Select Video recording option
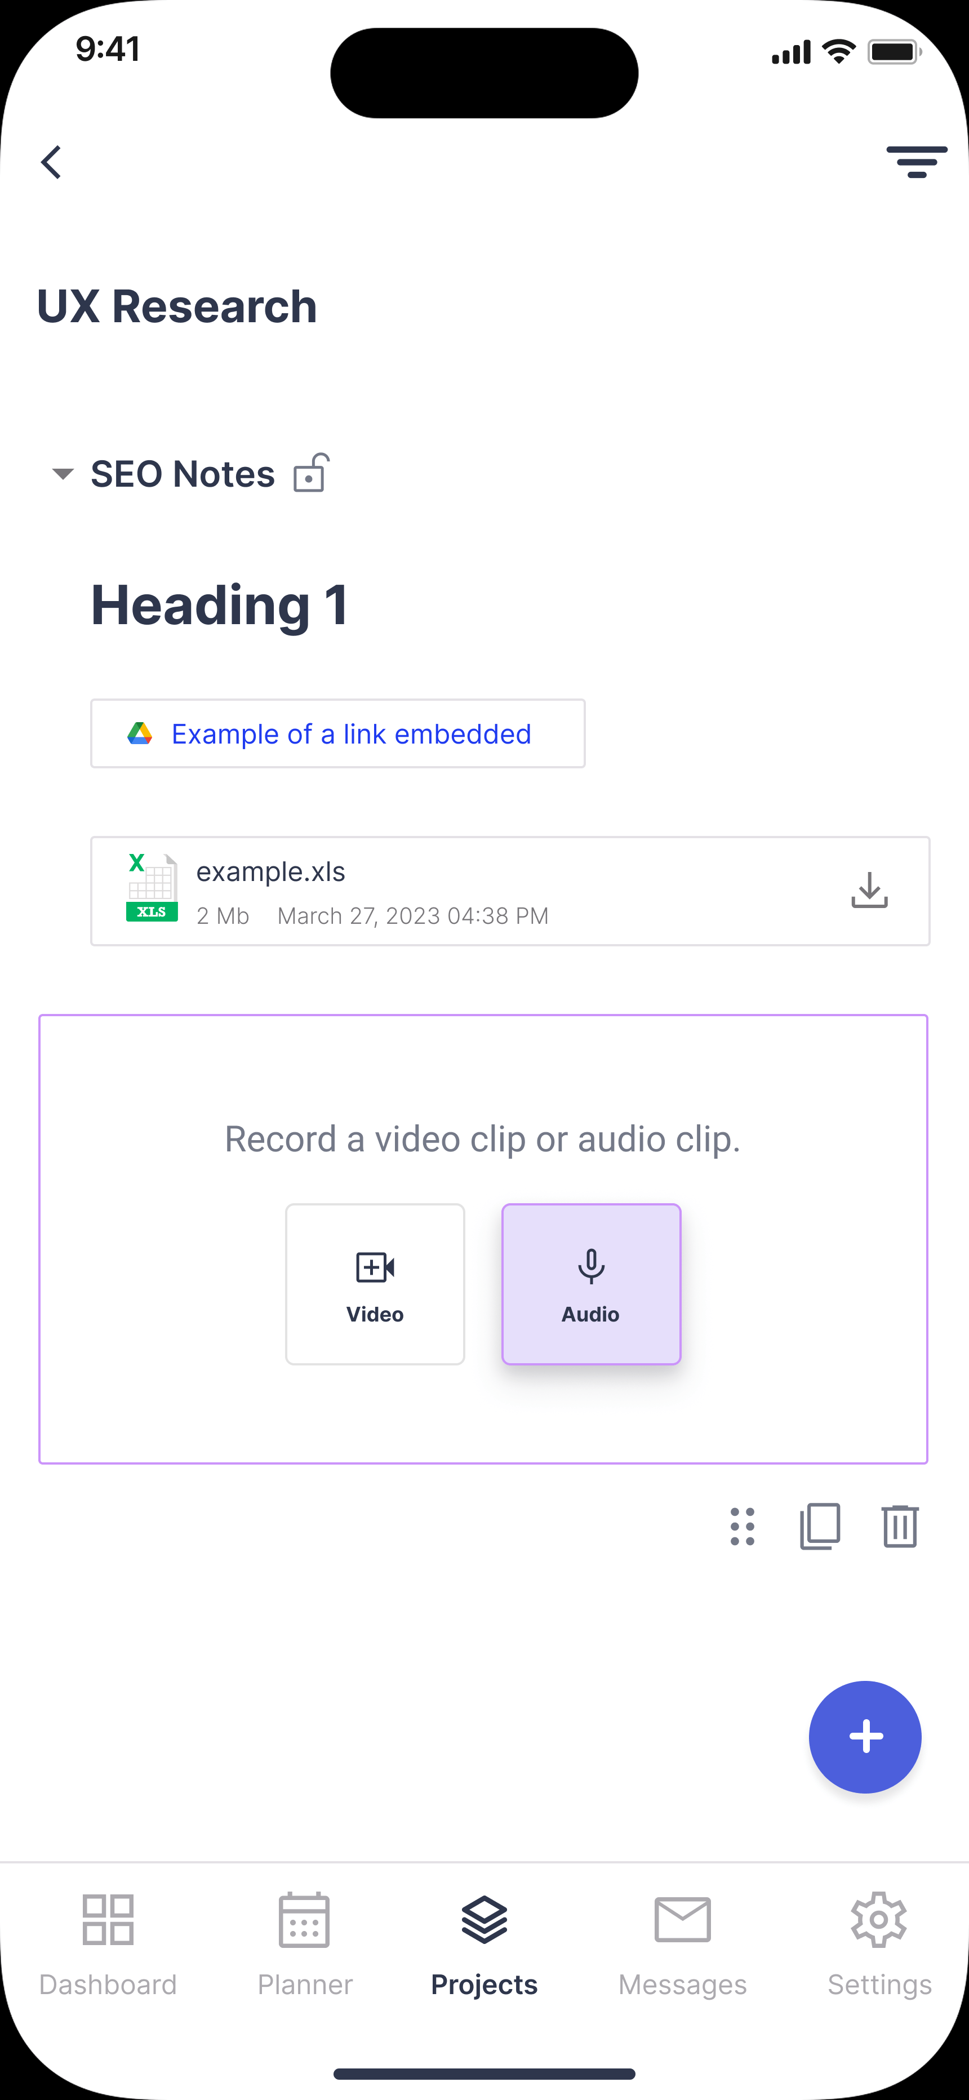Screen dimensions: 969x2100 tap(375, 1284)
